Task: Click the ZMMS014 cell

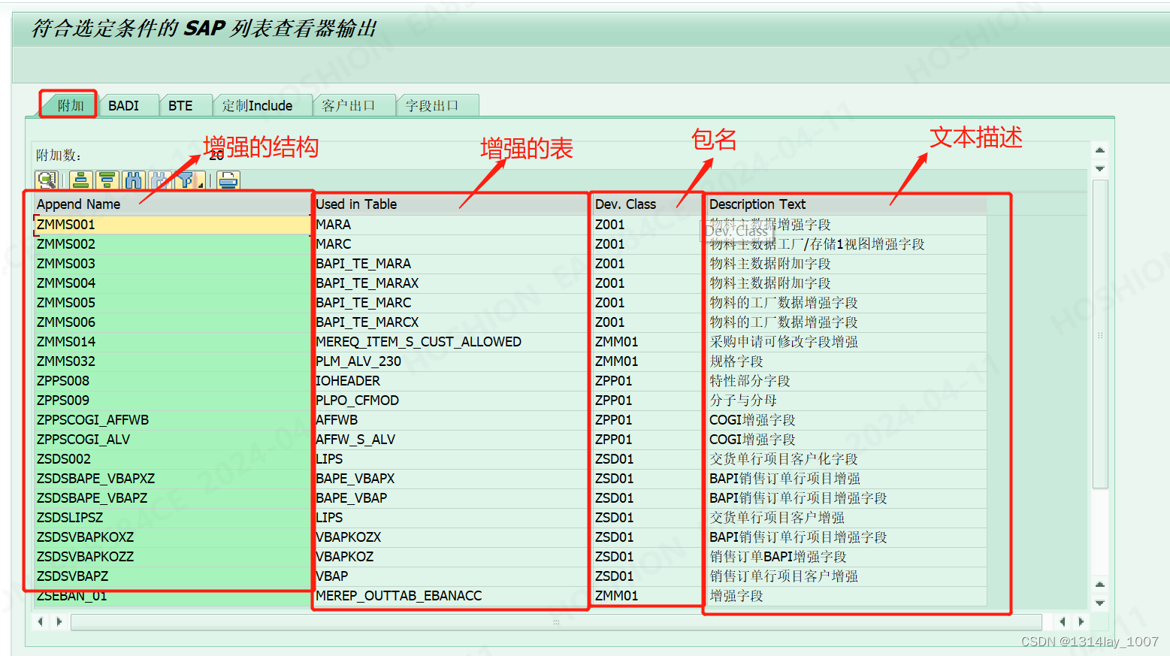Action: (172, 342)
